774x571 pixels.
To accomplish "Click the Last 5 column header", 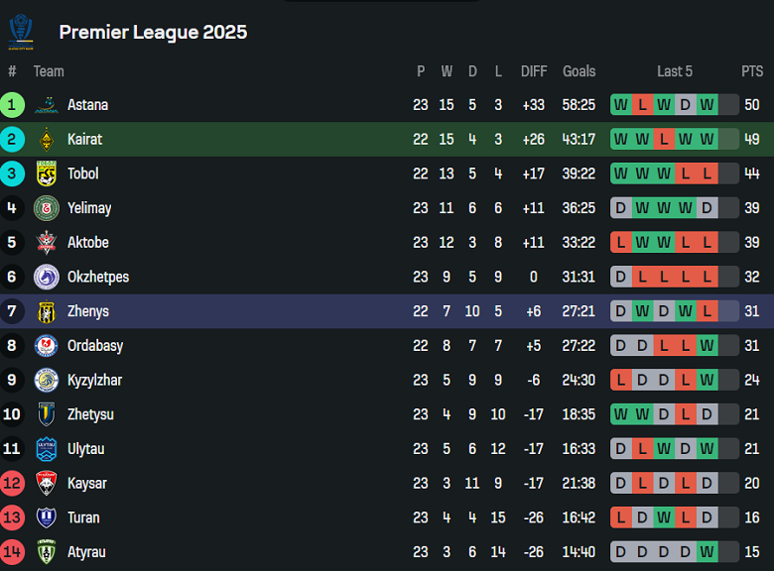I will (675, 71).
